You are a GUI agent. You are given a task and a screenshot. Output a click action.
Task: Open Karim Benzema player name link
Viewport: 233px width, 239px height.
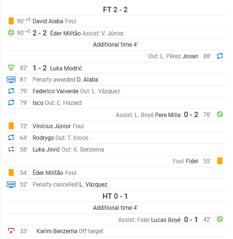[57, 231]
